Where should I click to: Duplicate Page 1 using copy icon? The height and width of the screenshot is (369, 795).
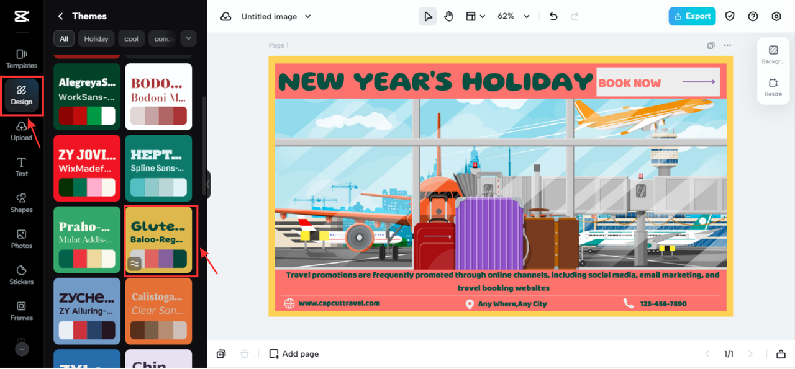pos(711,45)
